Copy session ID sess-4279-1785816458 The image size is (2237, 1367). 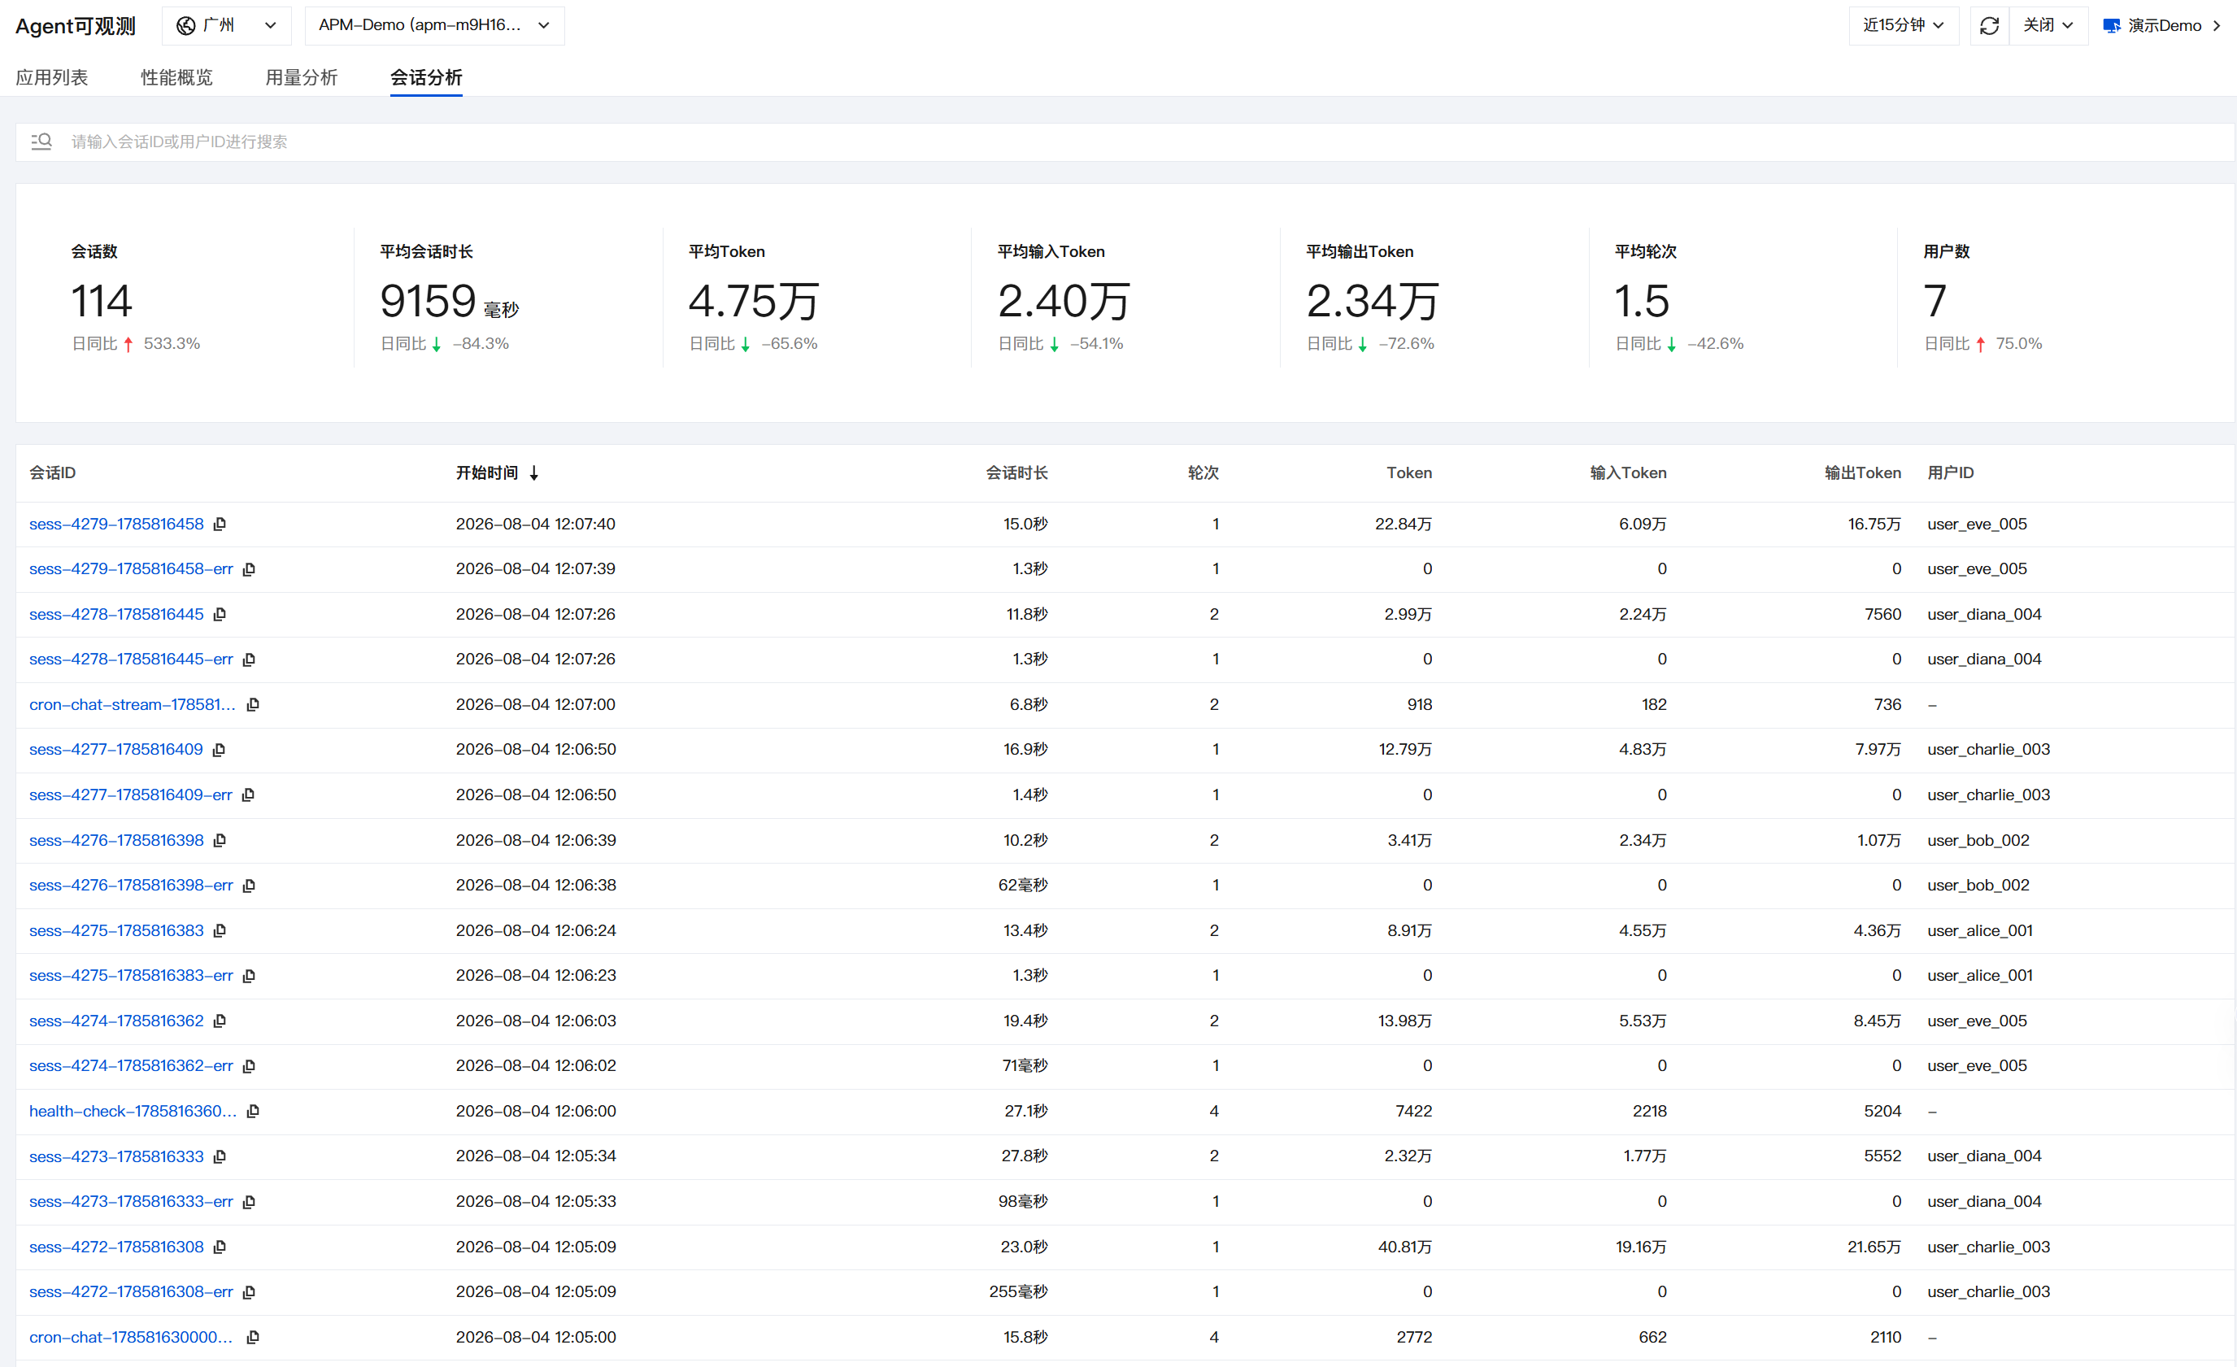point(220,524)
